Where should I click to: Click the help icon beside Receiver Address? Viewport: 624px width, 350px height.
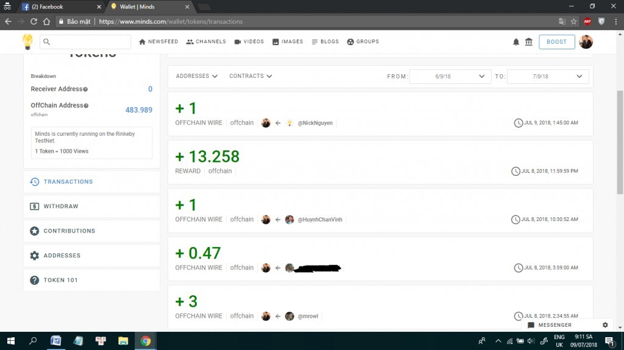point(85,89)
